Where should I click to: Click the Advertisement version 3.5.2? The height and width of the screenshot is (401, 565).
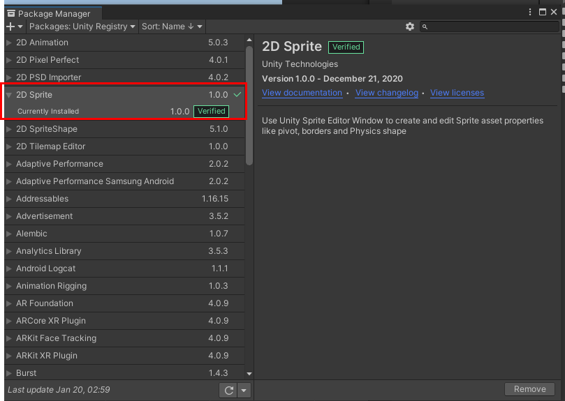[x=219, y=216]
